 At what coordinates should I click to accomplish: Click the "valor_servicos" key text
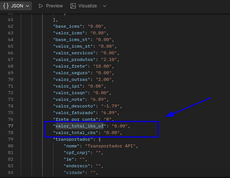coord(74,53)
